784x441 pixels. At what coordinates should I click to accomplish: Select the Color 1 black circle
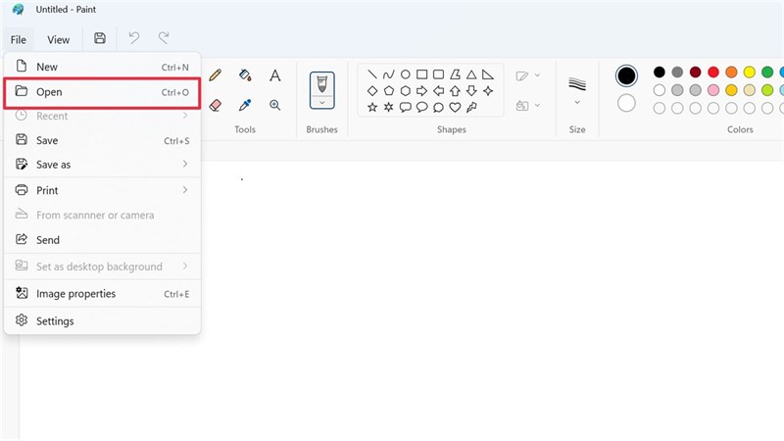click(626, 75)
